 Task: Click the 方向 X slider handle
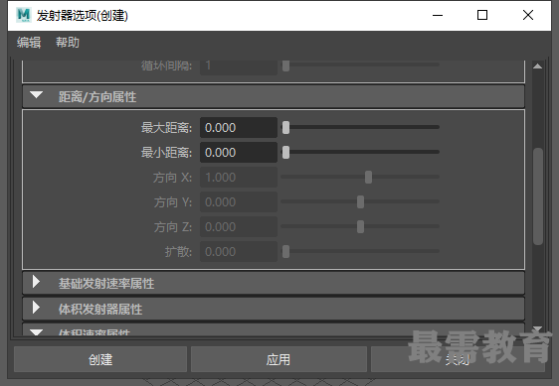click(368, 177)
